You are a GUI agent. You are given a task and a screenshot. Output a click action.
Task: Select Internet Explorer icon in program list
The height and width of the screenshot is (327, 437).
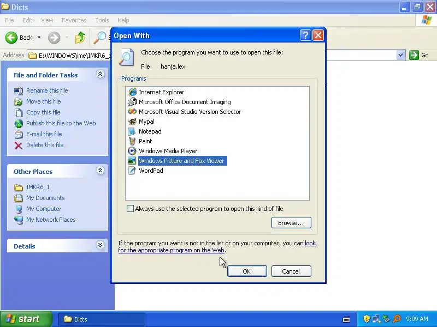pyautogui.click(x=132, y=92)
